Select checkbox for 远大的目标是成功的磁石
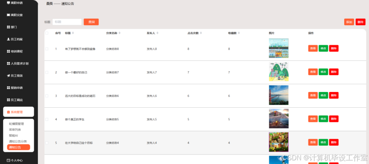 click(47, 96)
